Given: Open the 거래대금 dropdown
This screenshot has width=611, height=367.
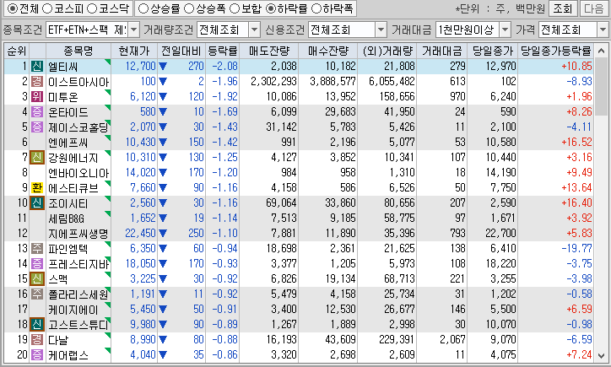Looking at the screenshot, I should click(x=505, y=30).
